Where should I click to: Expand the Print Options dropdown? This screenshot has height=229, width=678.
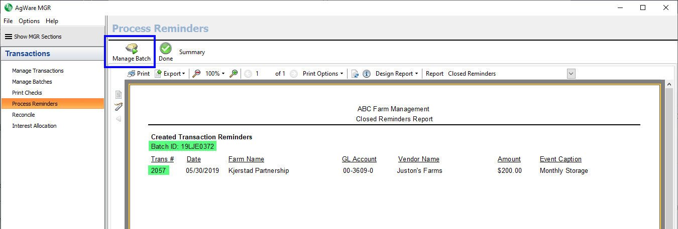323,74
